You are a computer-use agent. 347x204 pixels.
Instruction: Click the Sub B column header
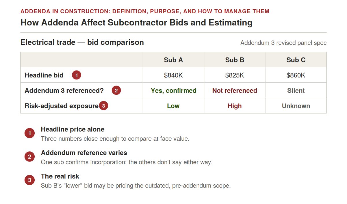pos(235,60)
